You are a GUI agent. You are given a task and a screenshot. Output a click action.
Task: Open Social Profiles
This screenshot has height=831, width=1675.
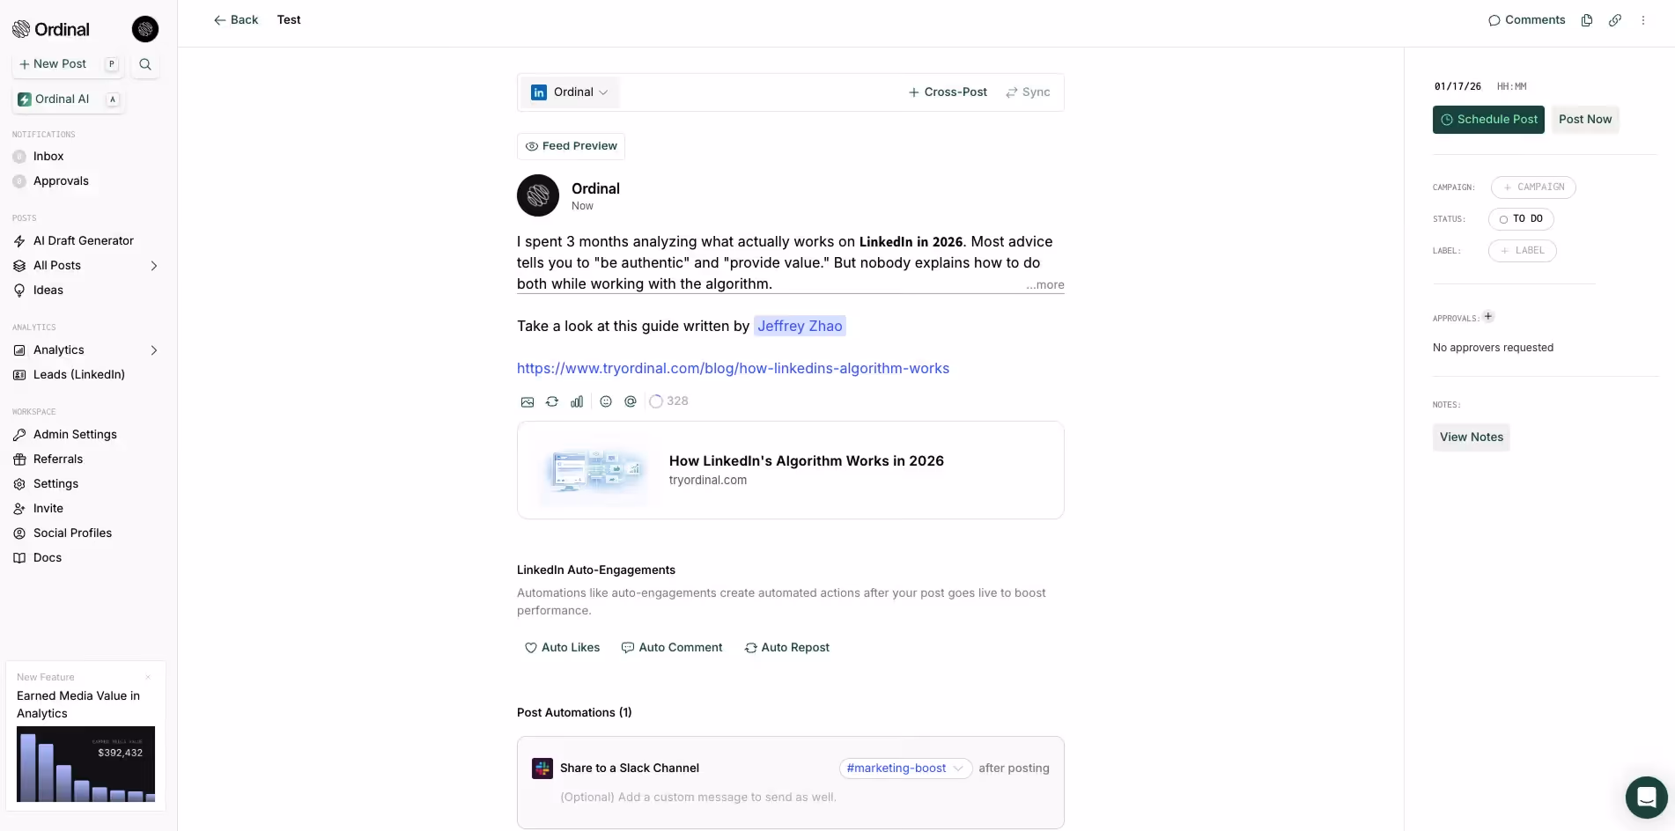[72, 533]
